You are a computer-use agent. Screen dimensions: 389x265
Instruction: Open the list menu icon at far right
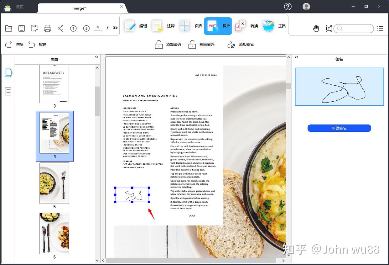click(x=380, y=29)
